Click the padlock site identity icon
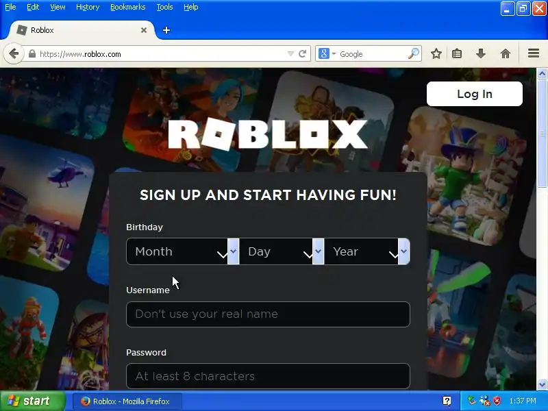This screenshot has height=411, width=548. coord(32,54)
